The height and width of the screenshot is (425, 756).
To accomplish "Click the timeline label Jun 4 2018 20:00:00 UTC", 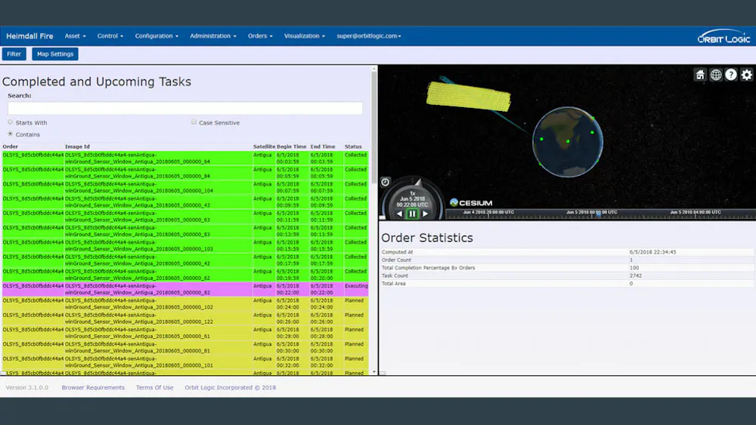I will click(488, 212).
